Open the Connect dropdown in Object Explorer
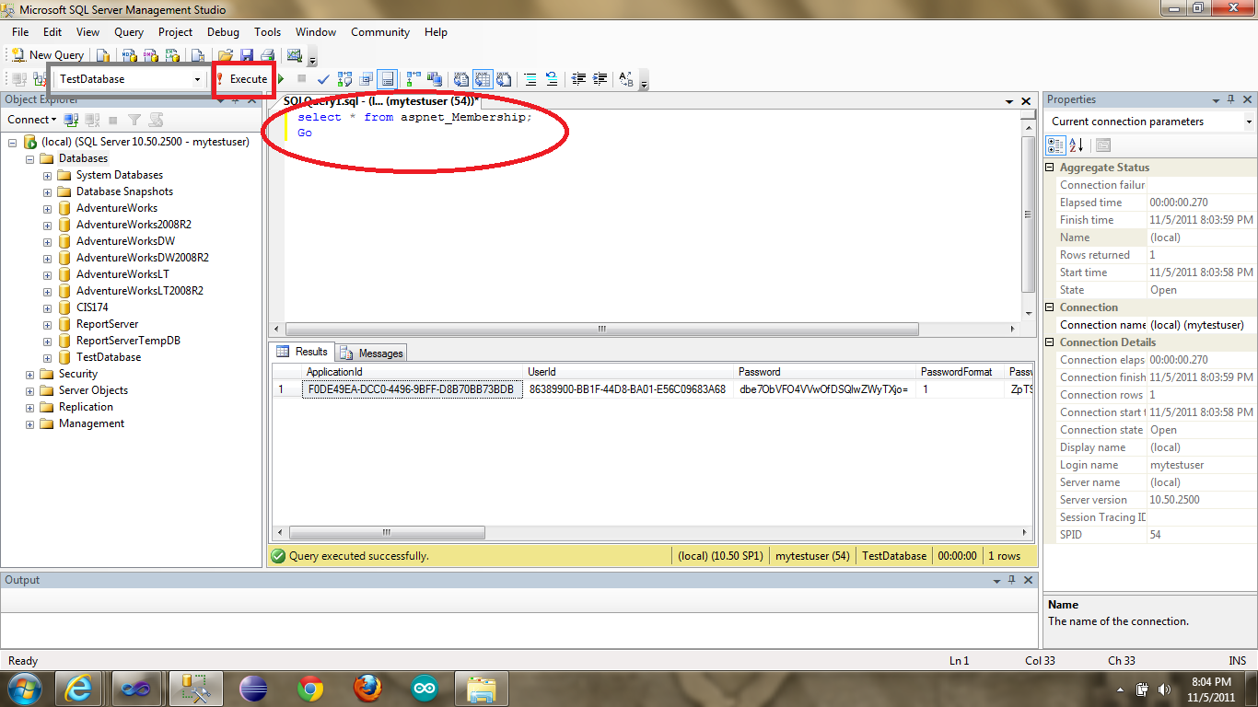This screenshot has width=1258, height=707. click(x=32, y=120)
